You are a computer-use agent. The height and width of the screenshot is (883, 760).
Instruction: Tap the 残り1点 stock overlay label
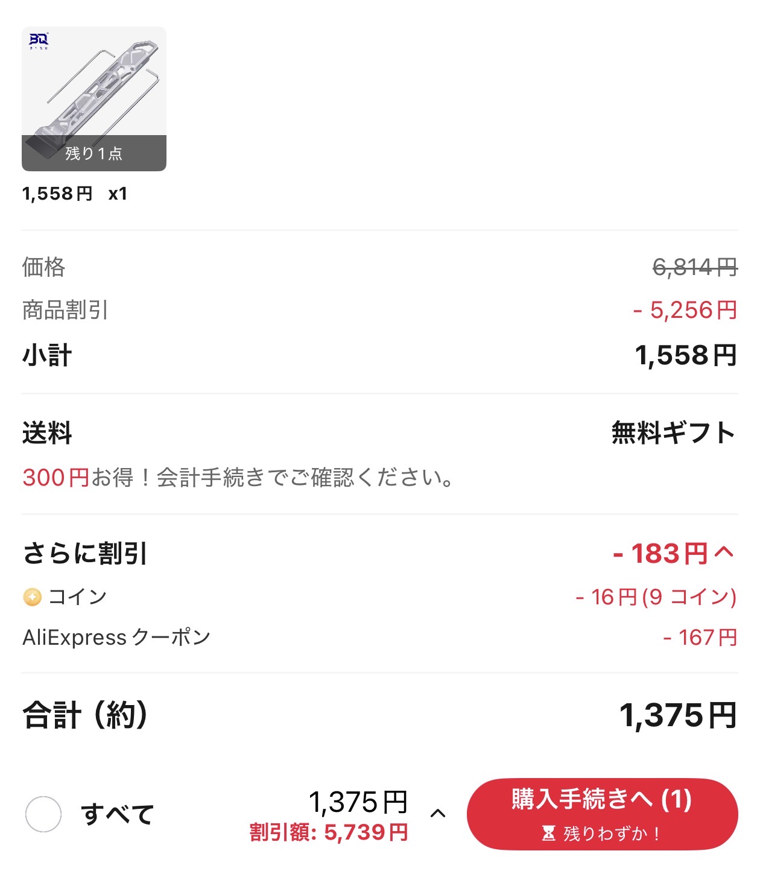click(94, 153)
